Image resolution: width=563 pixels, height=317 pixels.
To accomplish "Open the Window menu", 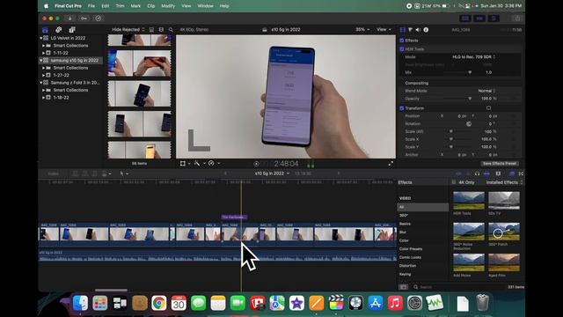I will pos(205,6).
